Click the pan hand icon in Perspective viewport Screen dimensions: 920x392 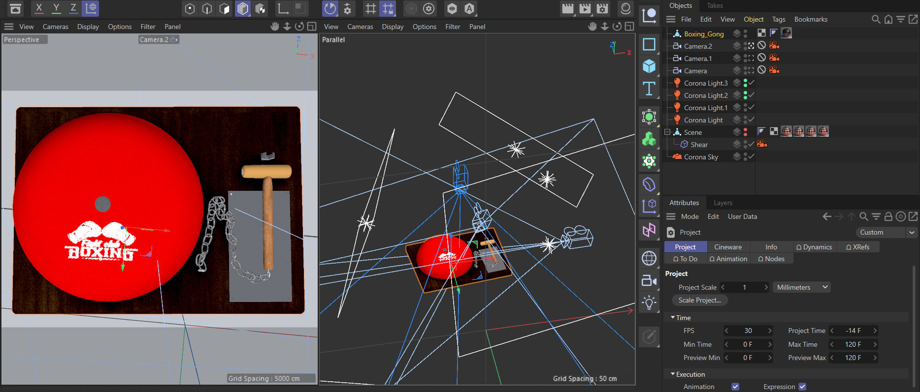click(275, 27)
